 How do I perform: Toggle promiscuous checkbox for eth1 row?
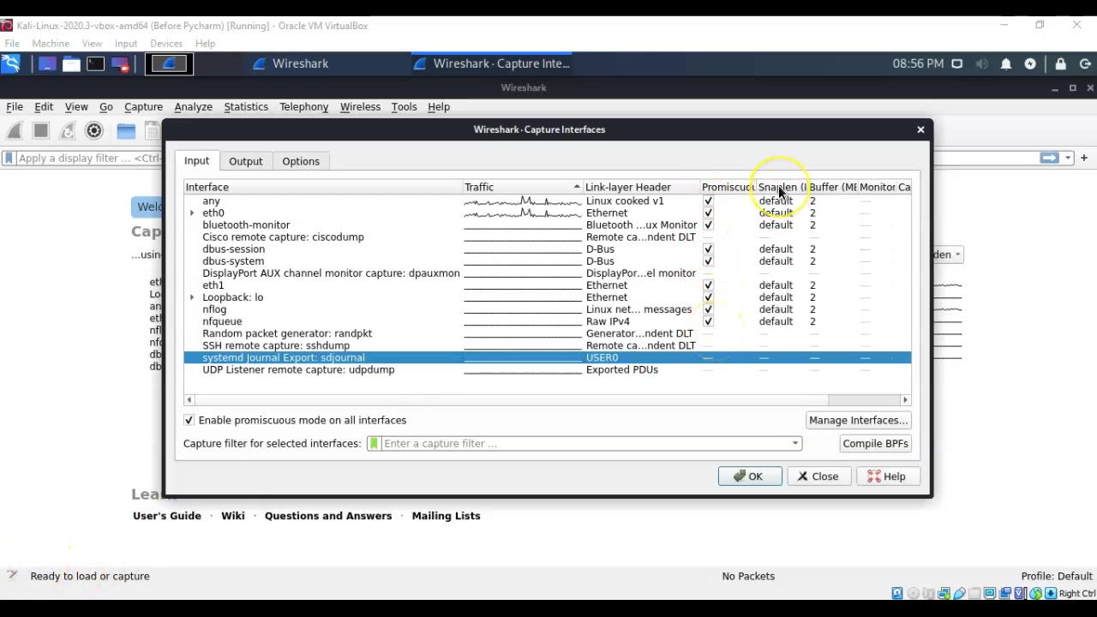[708, 285]
